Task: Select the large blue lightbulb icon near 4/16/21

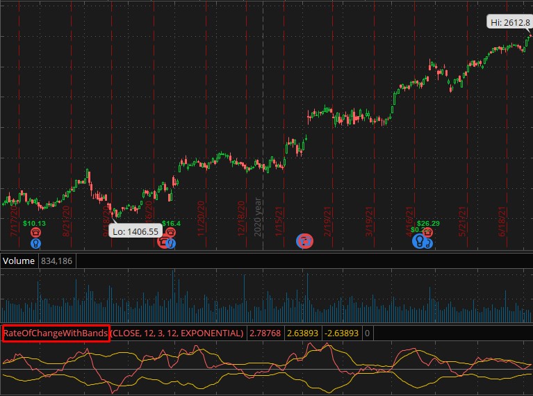Action: (419, 240)
